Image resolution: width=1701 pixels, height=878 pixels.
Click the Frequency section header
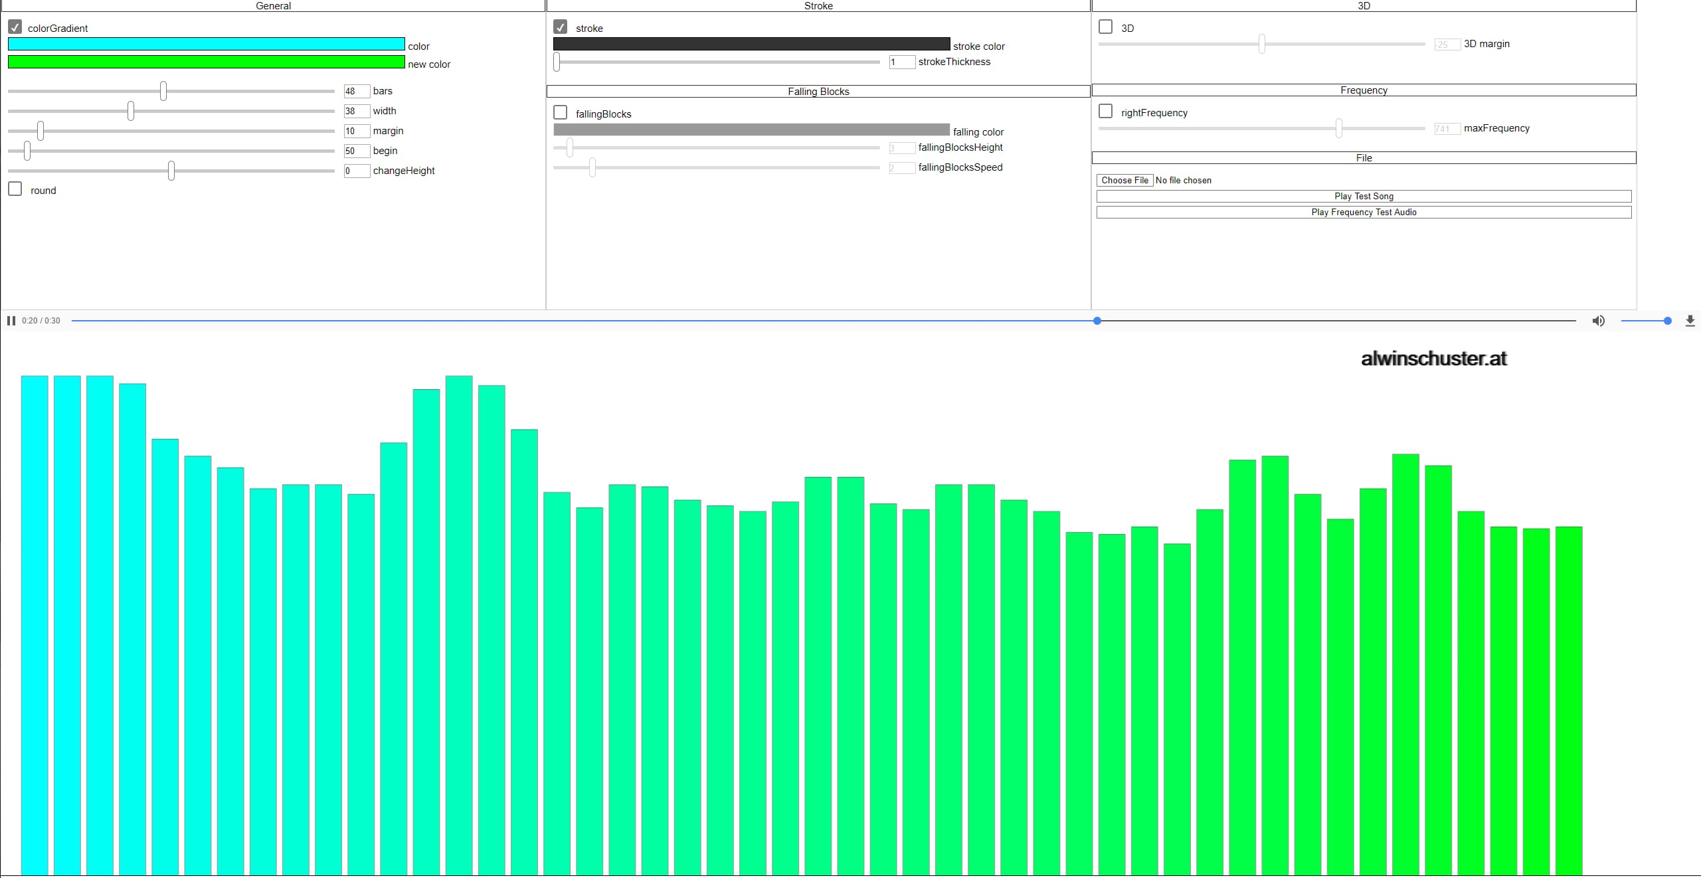[x=1364, y=90]
